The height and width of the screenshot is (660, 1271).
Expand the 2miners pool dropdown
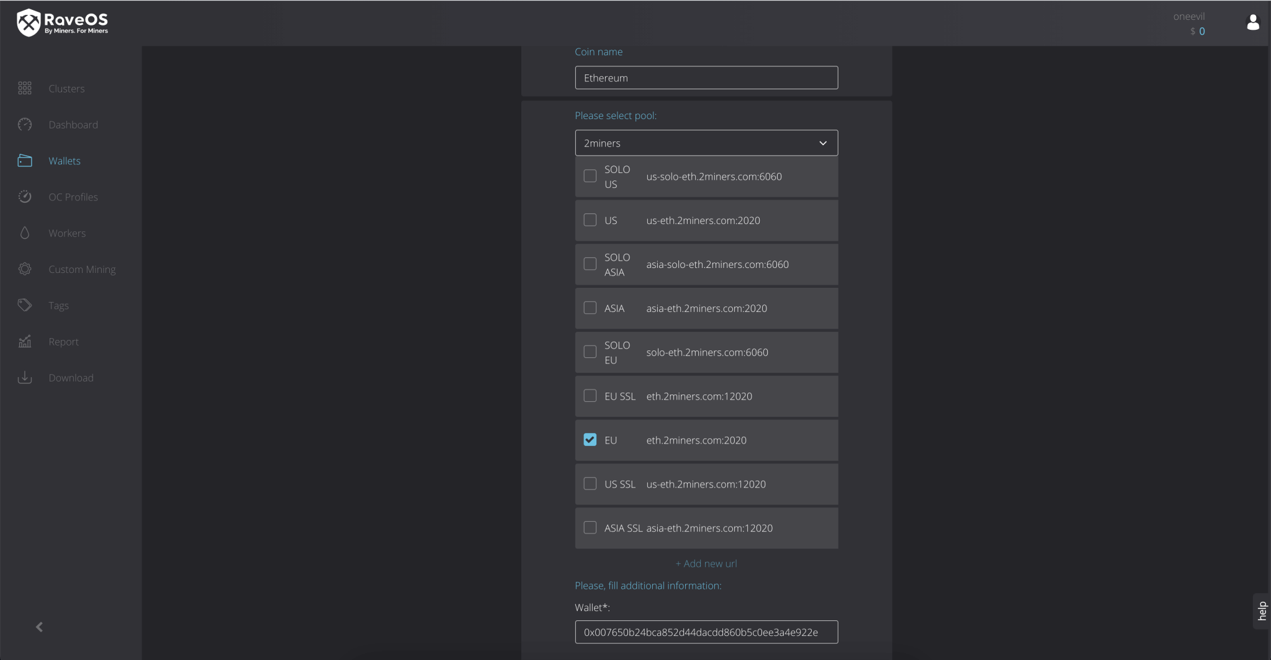coord(706,143)
